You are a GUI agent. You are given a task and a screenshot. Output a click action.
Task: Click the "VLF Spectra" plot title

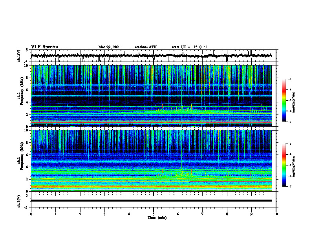(44, 47)
